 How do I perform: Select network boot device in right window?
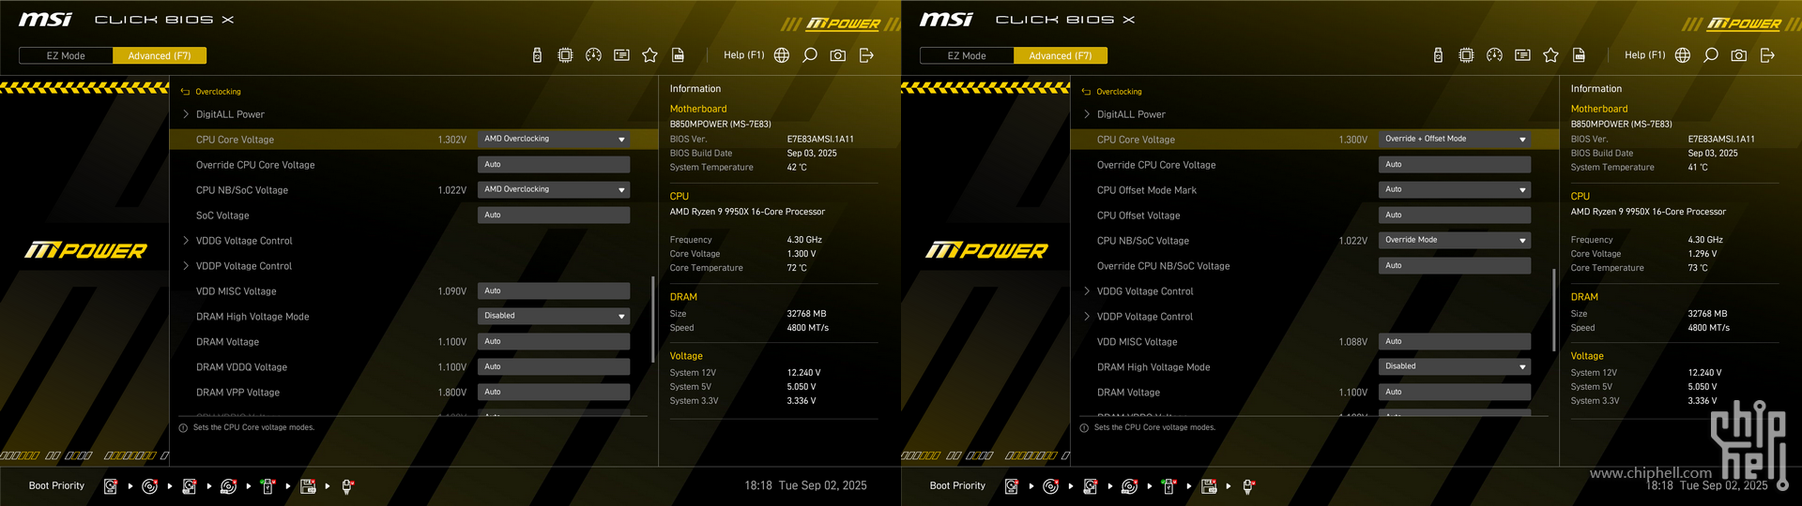click(1248, 486)
